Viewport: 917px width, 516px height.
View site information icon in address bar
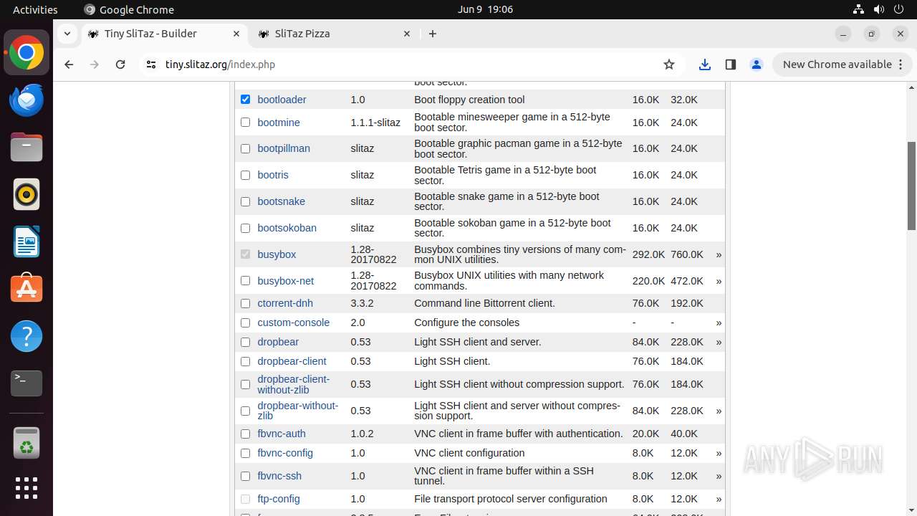(x=150, y=64)
